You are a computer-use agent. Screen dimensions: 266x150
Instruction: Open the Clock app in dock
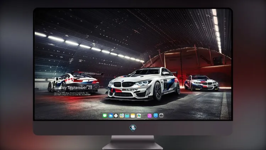click(x=116, y=116)
